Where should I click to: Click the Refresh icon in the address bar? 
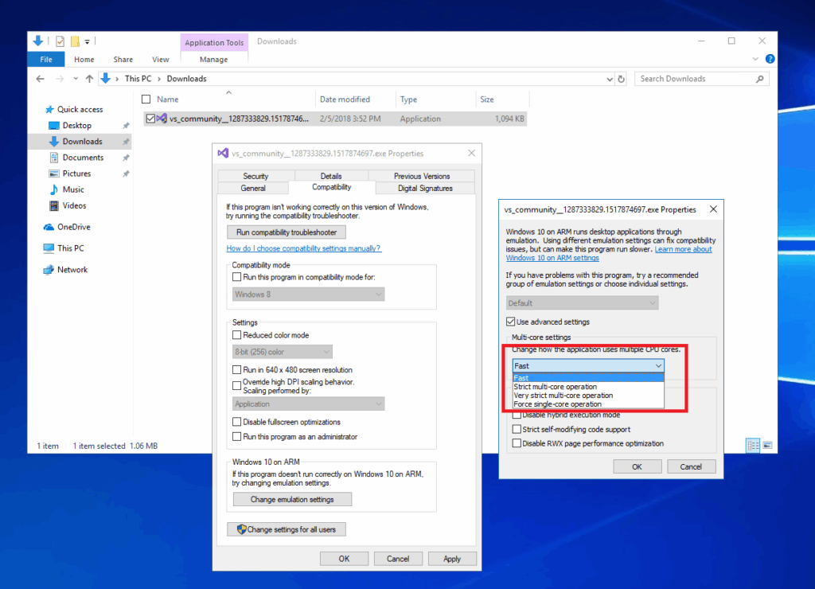(622, 79)
